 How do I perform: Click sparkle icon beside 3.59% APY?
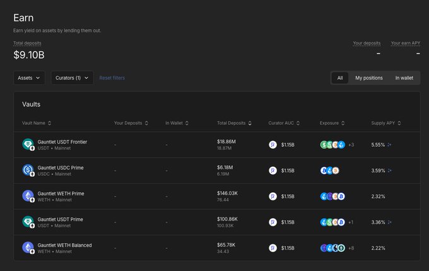[x=389, y=170]
